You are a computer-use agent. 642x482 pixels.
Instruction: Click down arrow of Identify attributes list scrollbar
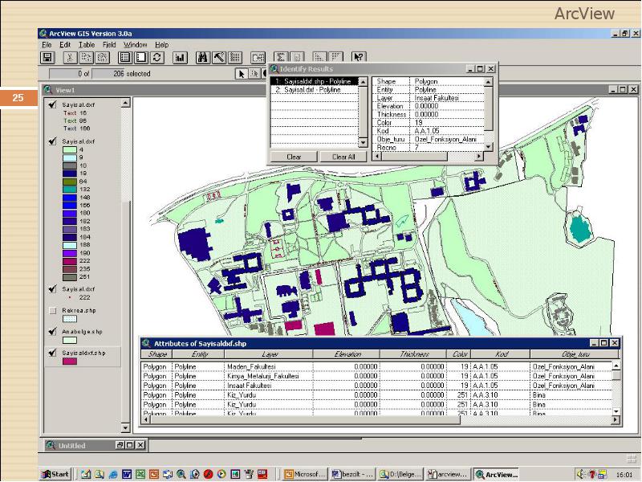(488, 147)
